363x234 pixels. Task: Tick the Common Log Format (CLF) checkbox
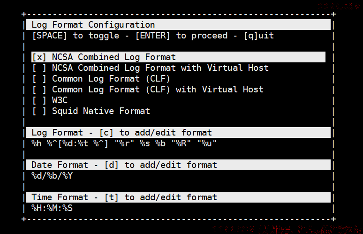39,79
